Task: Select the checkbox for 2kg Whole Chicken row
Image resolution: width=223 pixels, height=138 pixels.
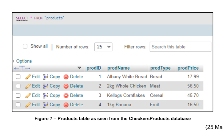Action: tap(18, 86)
